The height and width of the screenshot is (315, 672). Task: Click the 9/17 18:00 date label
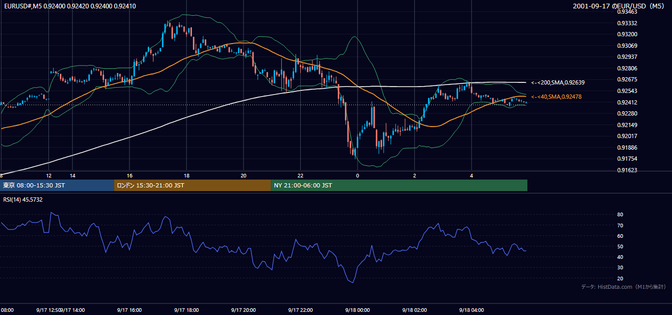click(187, 310)
